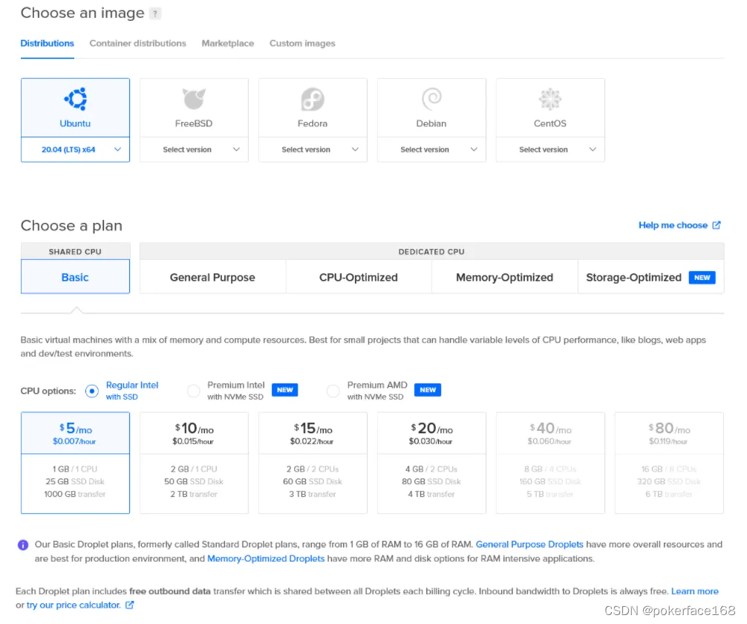Select Regular Intel with SSD radio button
Screen dimensions: 747x624
(92, 391)
